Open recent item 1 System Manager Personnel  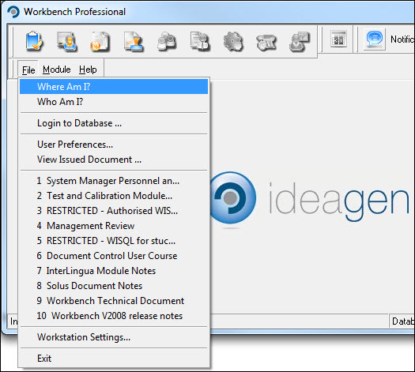click(114, 181)
